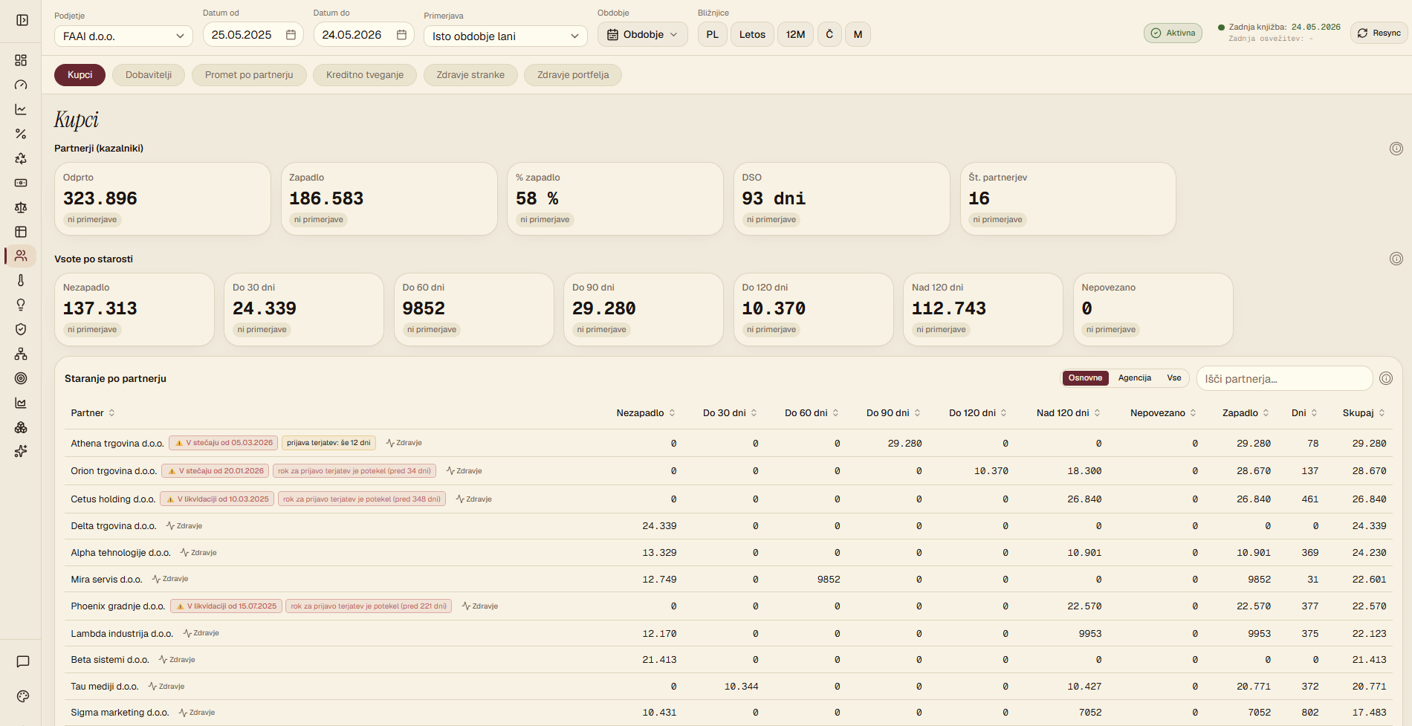Open the thermometer icon in sidebar
1412x726 pixels.
pyautogui.click(x=21, y=280)
